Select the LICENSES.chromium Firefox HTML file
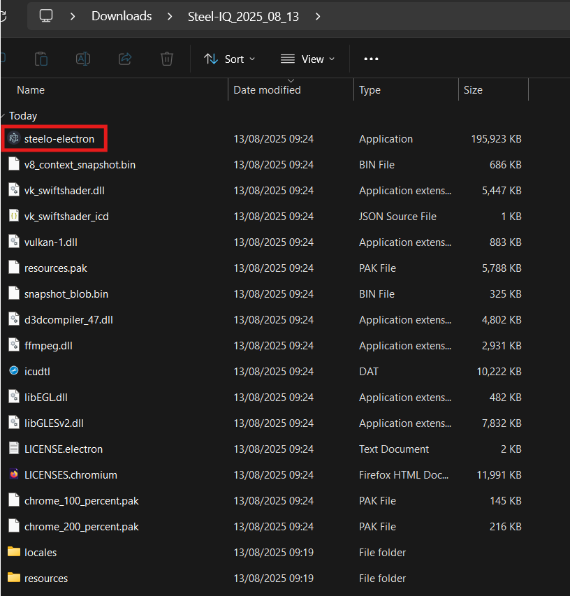The width and height of the screenshot is (570, 596). pos(70,474)
